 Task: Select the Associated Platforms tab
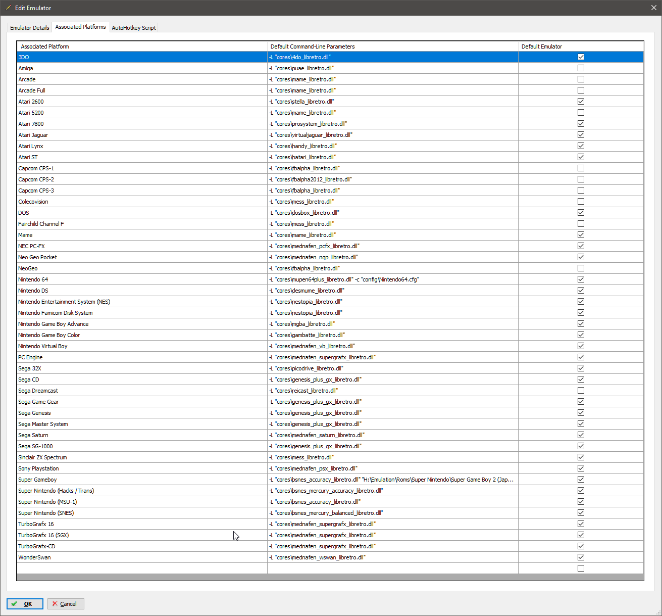click(81, 27)
